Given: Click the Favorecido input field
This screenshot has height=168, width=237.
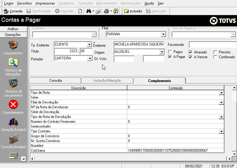Looking at the screenshot, I should tap(213, 45).
